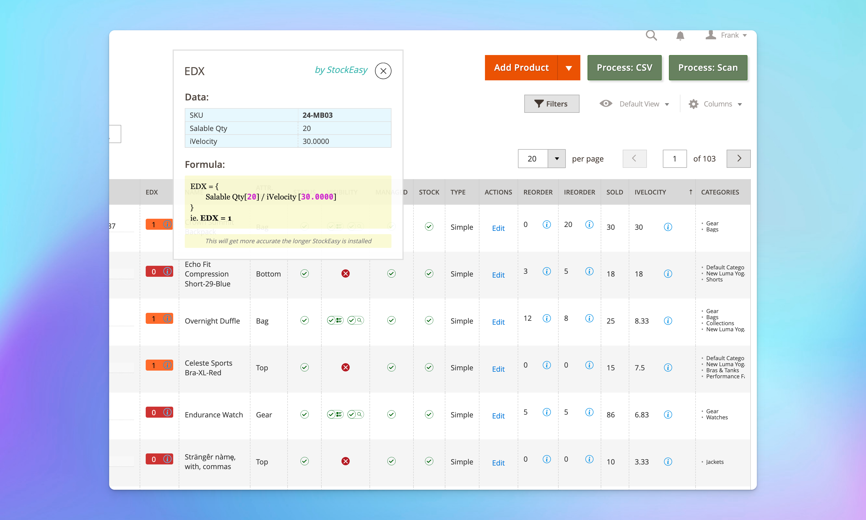Click the Add Product button

pyautogui.click(x=521, y=68)
